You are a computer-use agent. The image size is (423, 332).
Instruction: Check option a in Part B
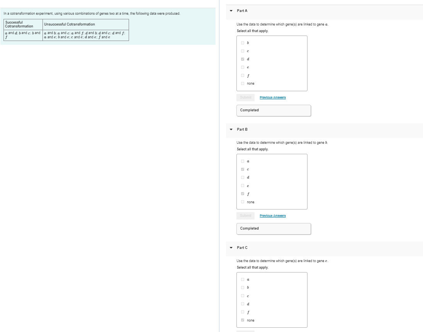point(243,161)
